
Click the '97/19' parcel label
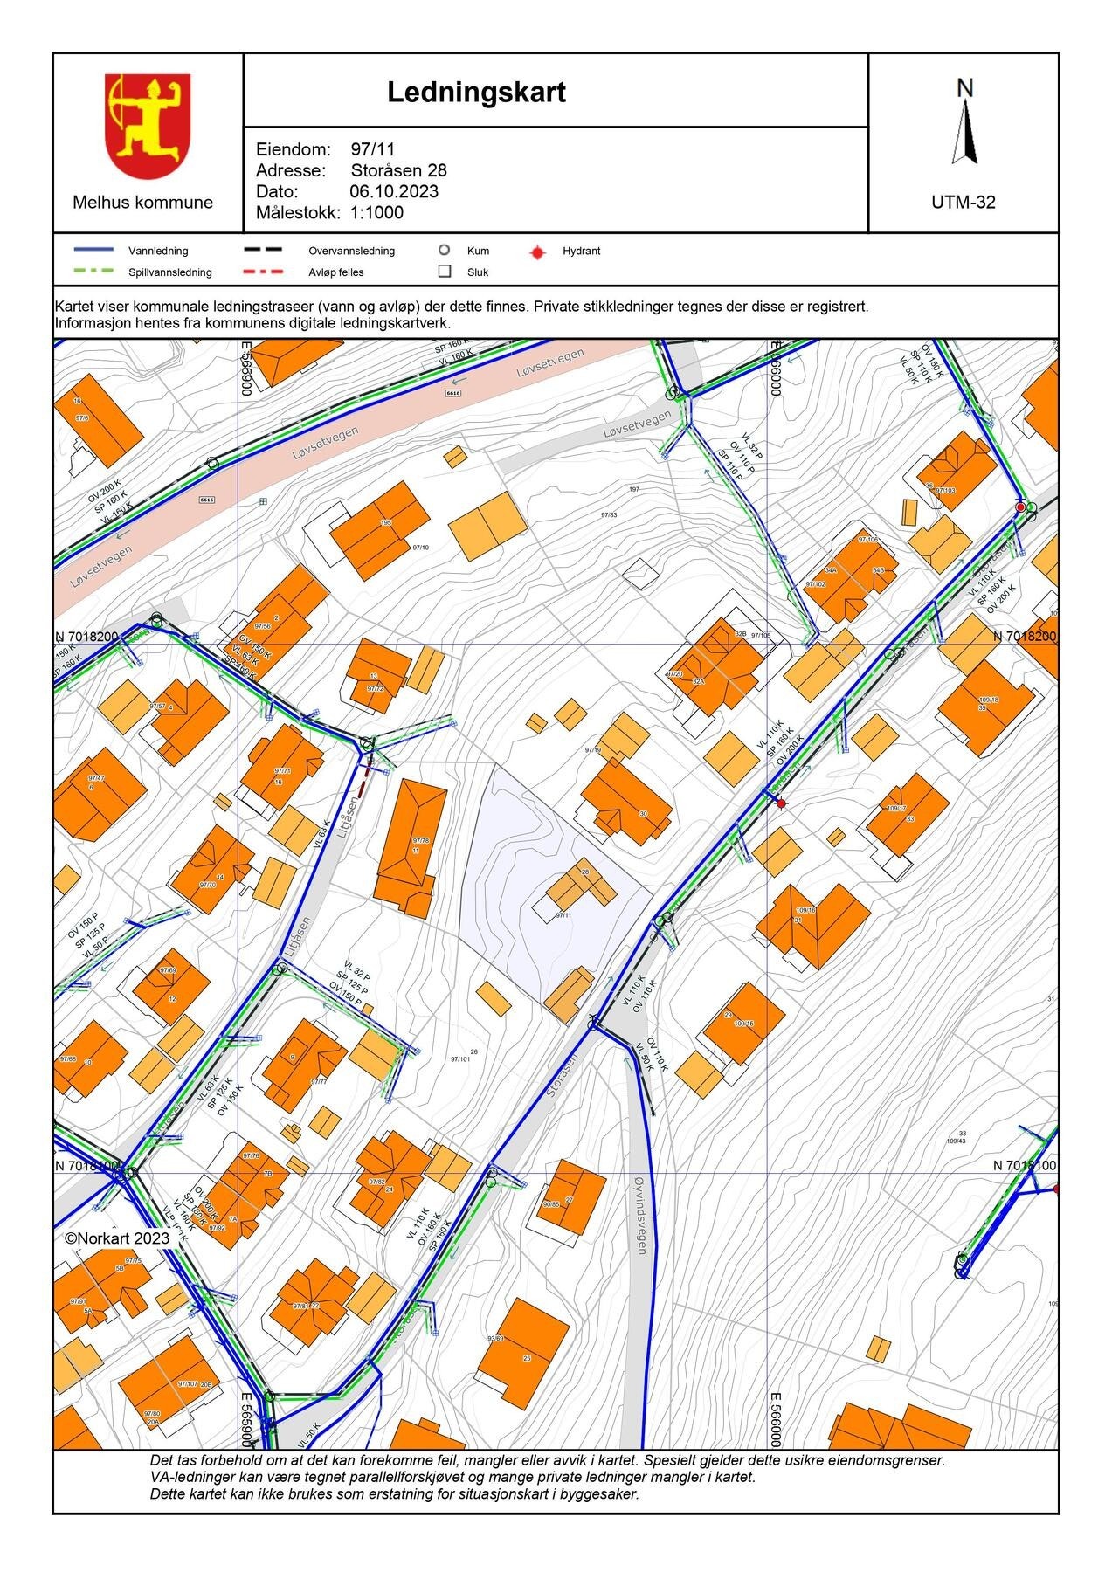(x=593, y=750)
